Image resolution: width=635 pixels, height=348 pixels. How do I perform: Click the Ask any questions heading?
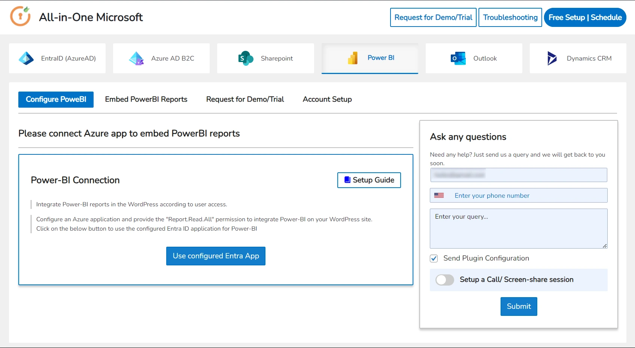pyautogui.click(x=468, y=137)
